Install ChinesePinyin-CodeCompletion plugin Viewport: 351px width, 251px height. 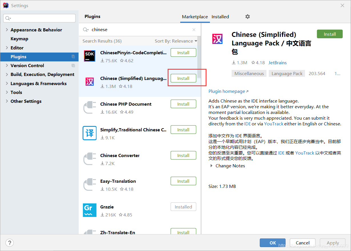pyautogui.click(x=183, y=53)
